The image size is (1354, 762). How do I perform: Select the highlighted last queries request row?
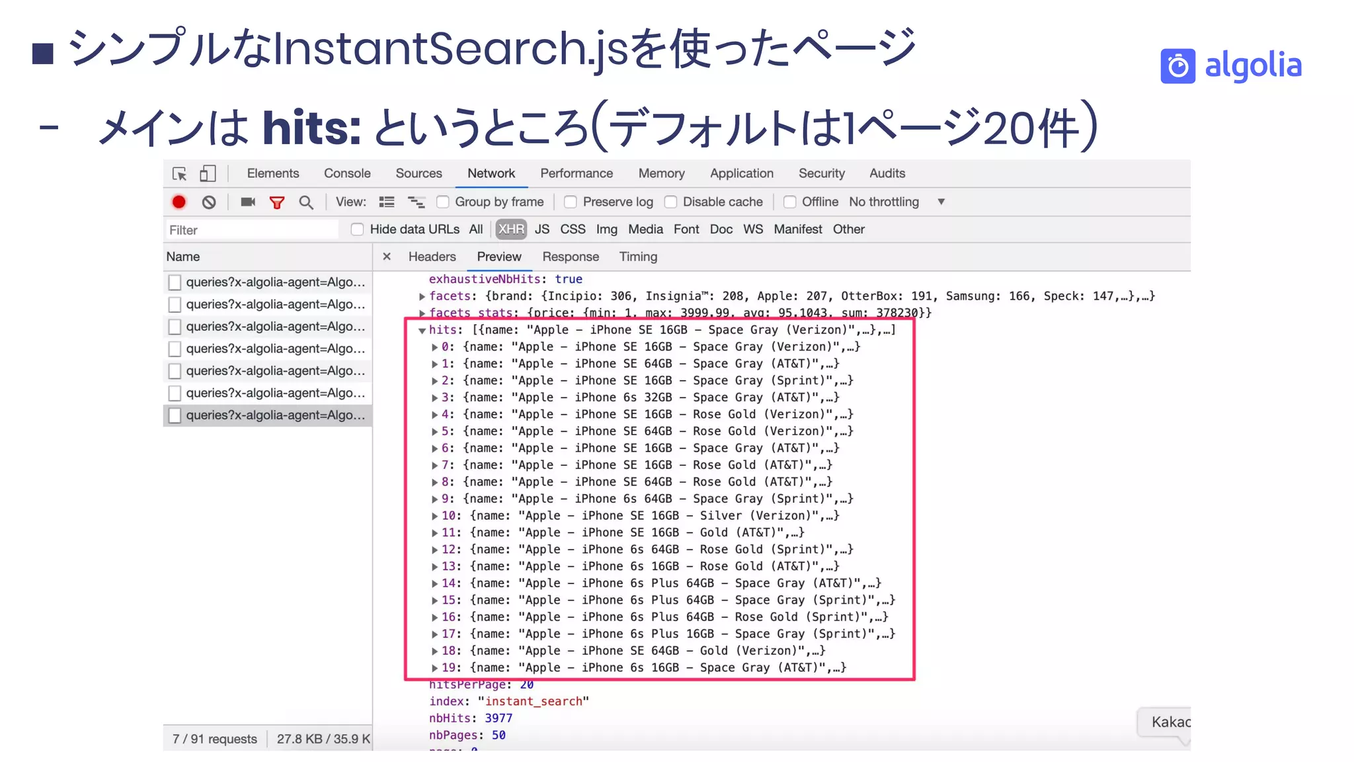click(x=268, y=415)
